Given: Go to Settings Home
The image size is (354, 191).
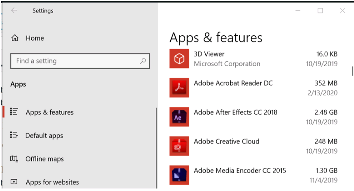Looking at the screenshot, I should (x=35, y=38).
